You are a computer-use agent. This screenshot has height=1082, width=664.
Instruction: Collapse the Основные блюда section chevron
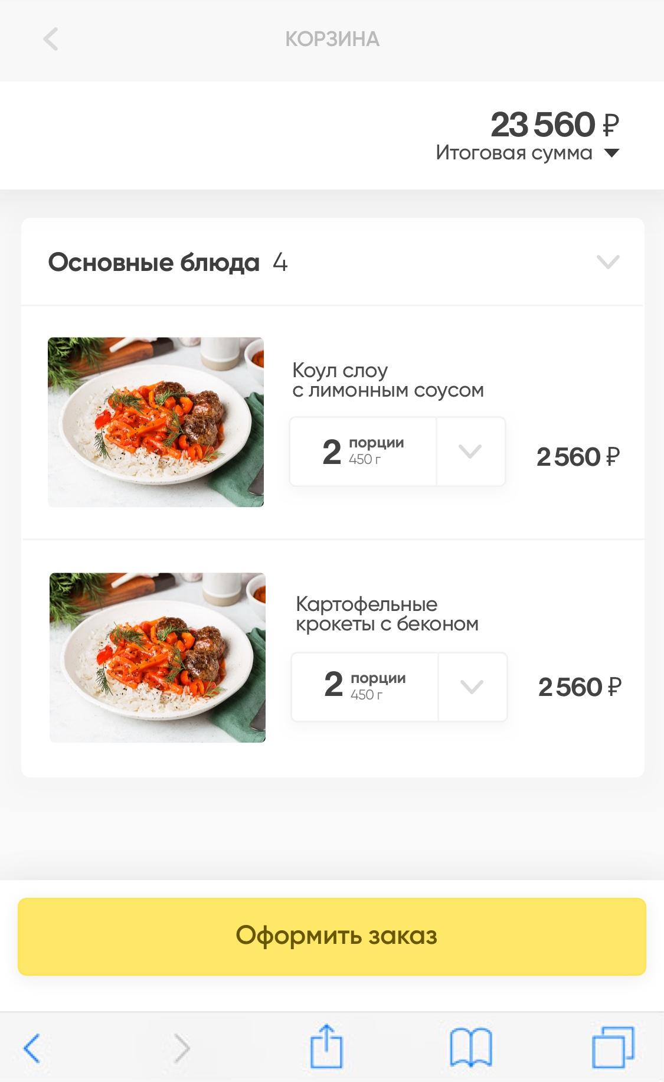608,261
